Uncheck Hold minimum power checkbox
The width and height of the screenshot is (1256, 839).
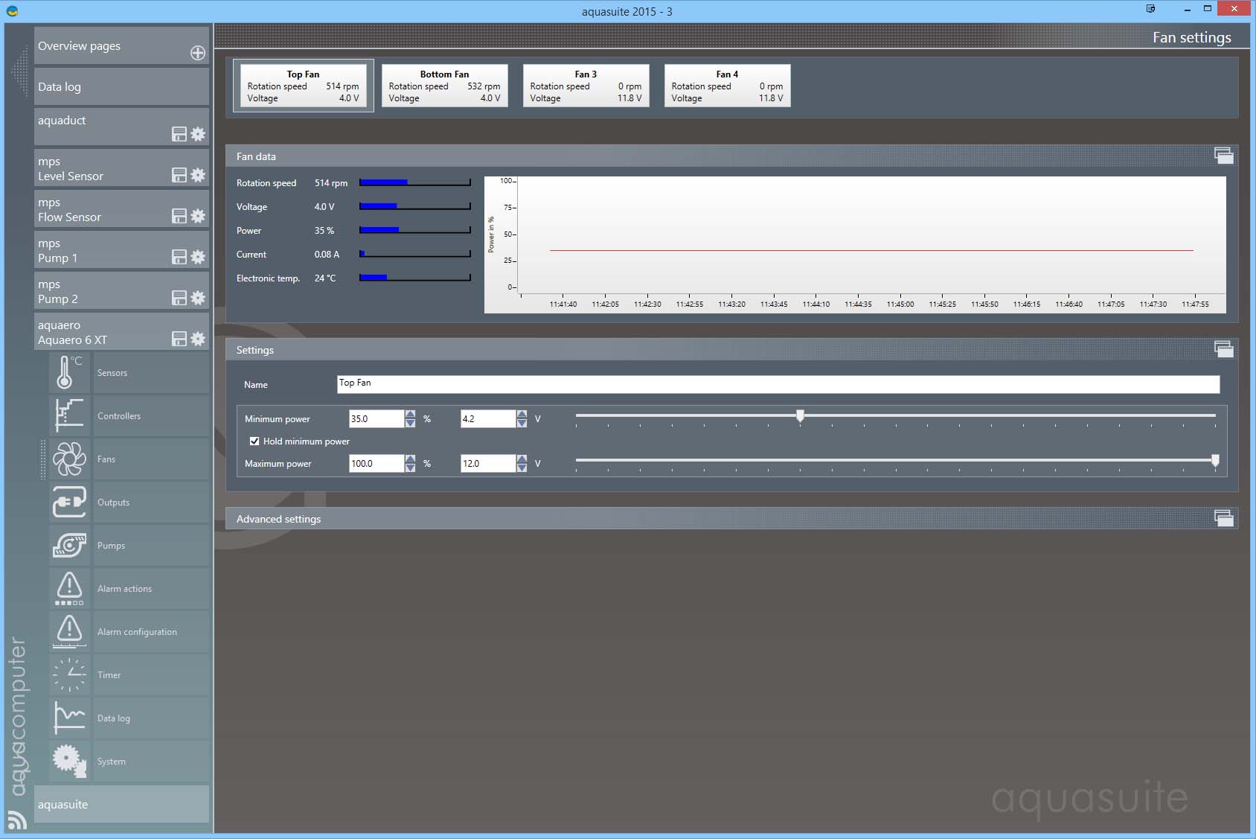click(x=254, y=441)
